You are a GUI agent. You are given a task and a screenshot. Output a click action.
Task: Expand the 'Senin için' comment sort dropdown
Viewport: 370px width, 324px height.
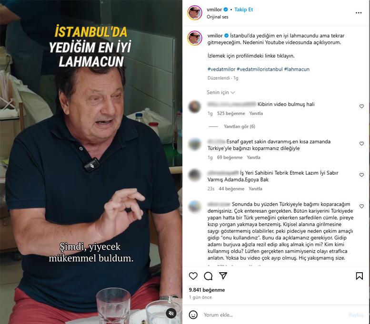point(220,92)
